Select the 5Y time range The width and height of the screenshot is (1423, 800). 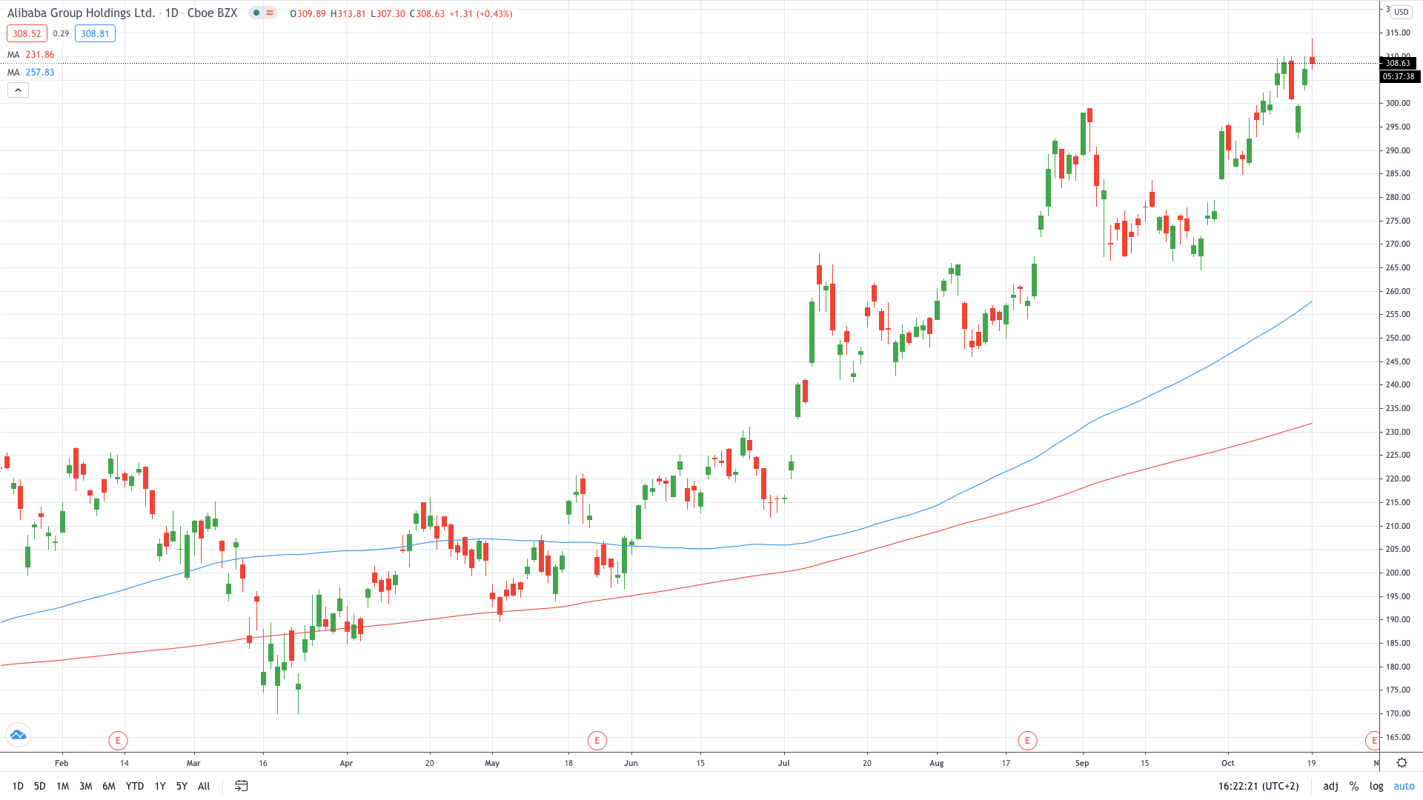pos(182,786)
